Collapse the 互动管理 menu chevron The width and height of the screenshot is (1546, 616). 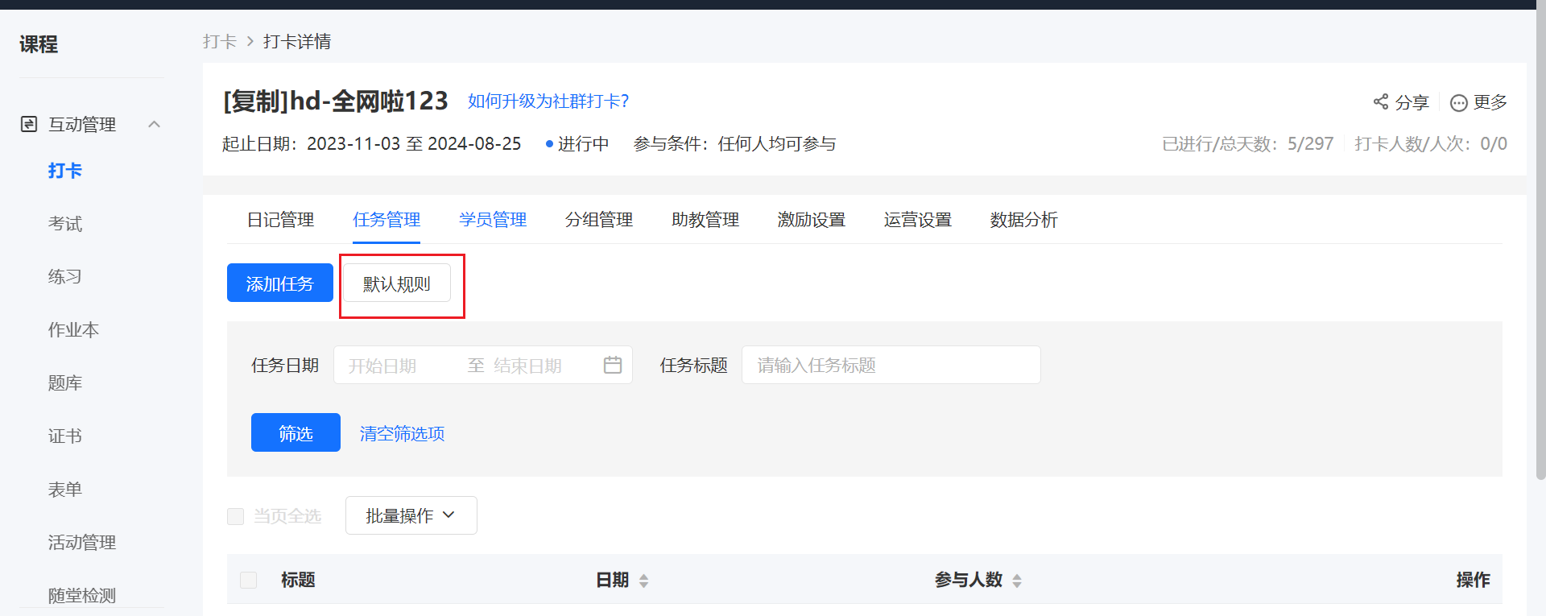(x=155, y=124)
